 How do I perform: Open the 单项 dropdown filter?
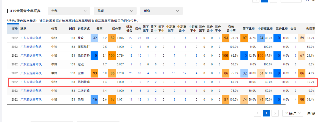pos(115,11)
